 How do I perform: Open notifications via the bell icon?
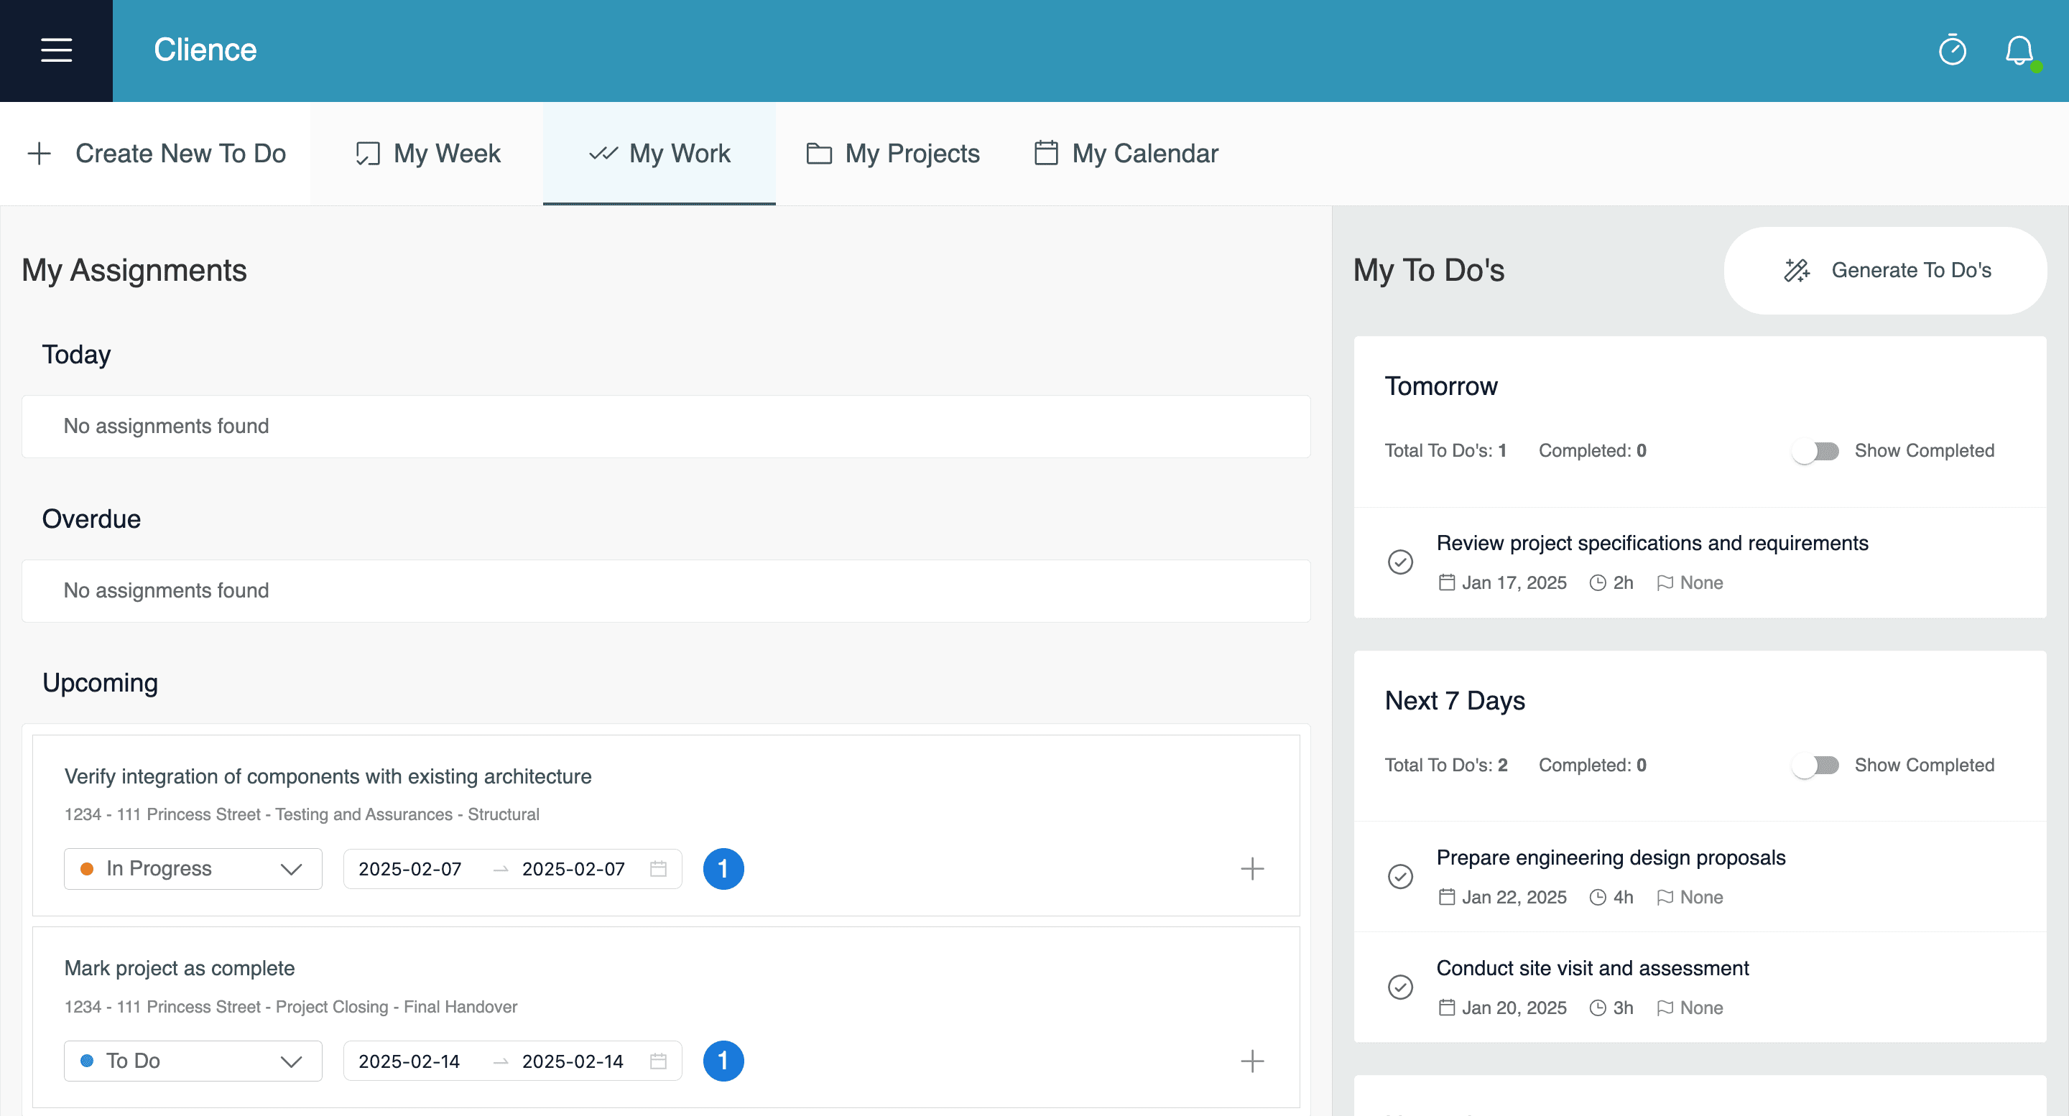tap(2019, 50)
